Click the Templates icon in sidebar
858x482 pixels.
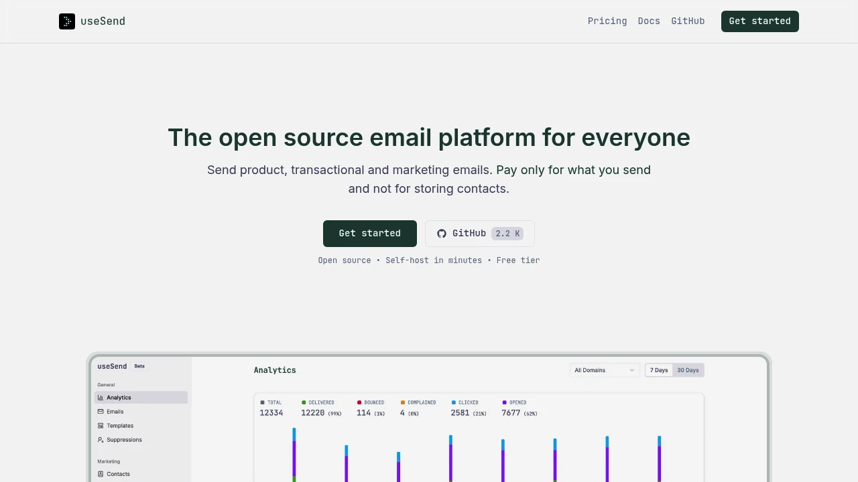tap(101, 426)
